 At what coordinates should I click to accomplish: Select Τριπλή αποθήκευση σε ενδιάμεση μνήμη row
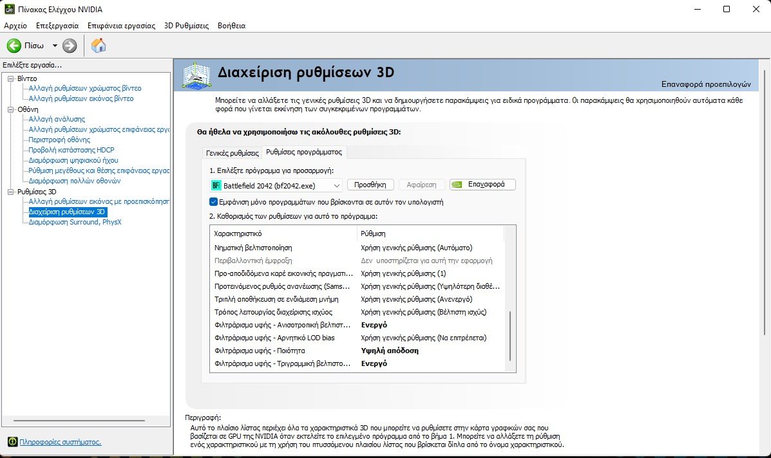[x=357, y=299]
